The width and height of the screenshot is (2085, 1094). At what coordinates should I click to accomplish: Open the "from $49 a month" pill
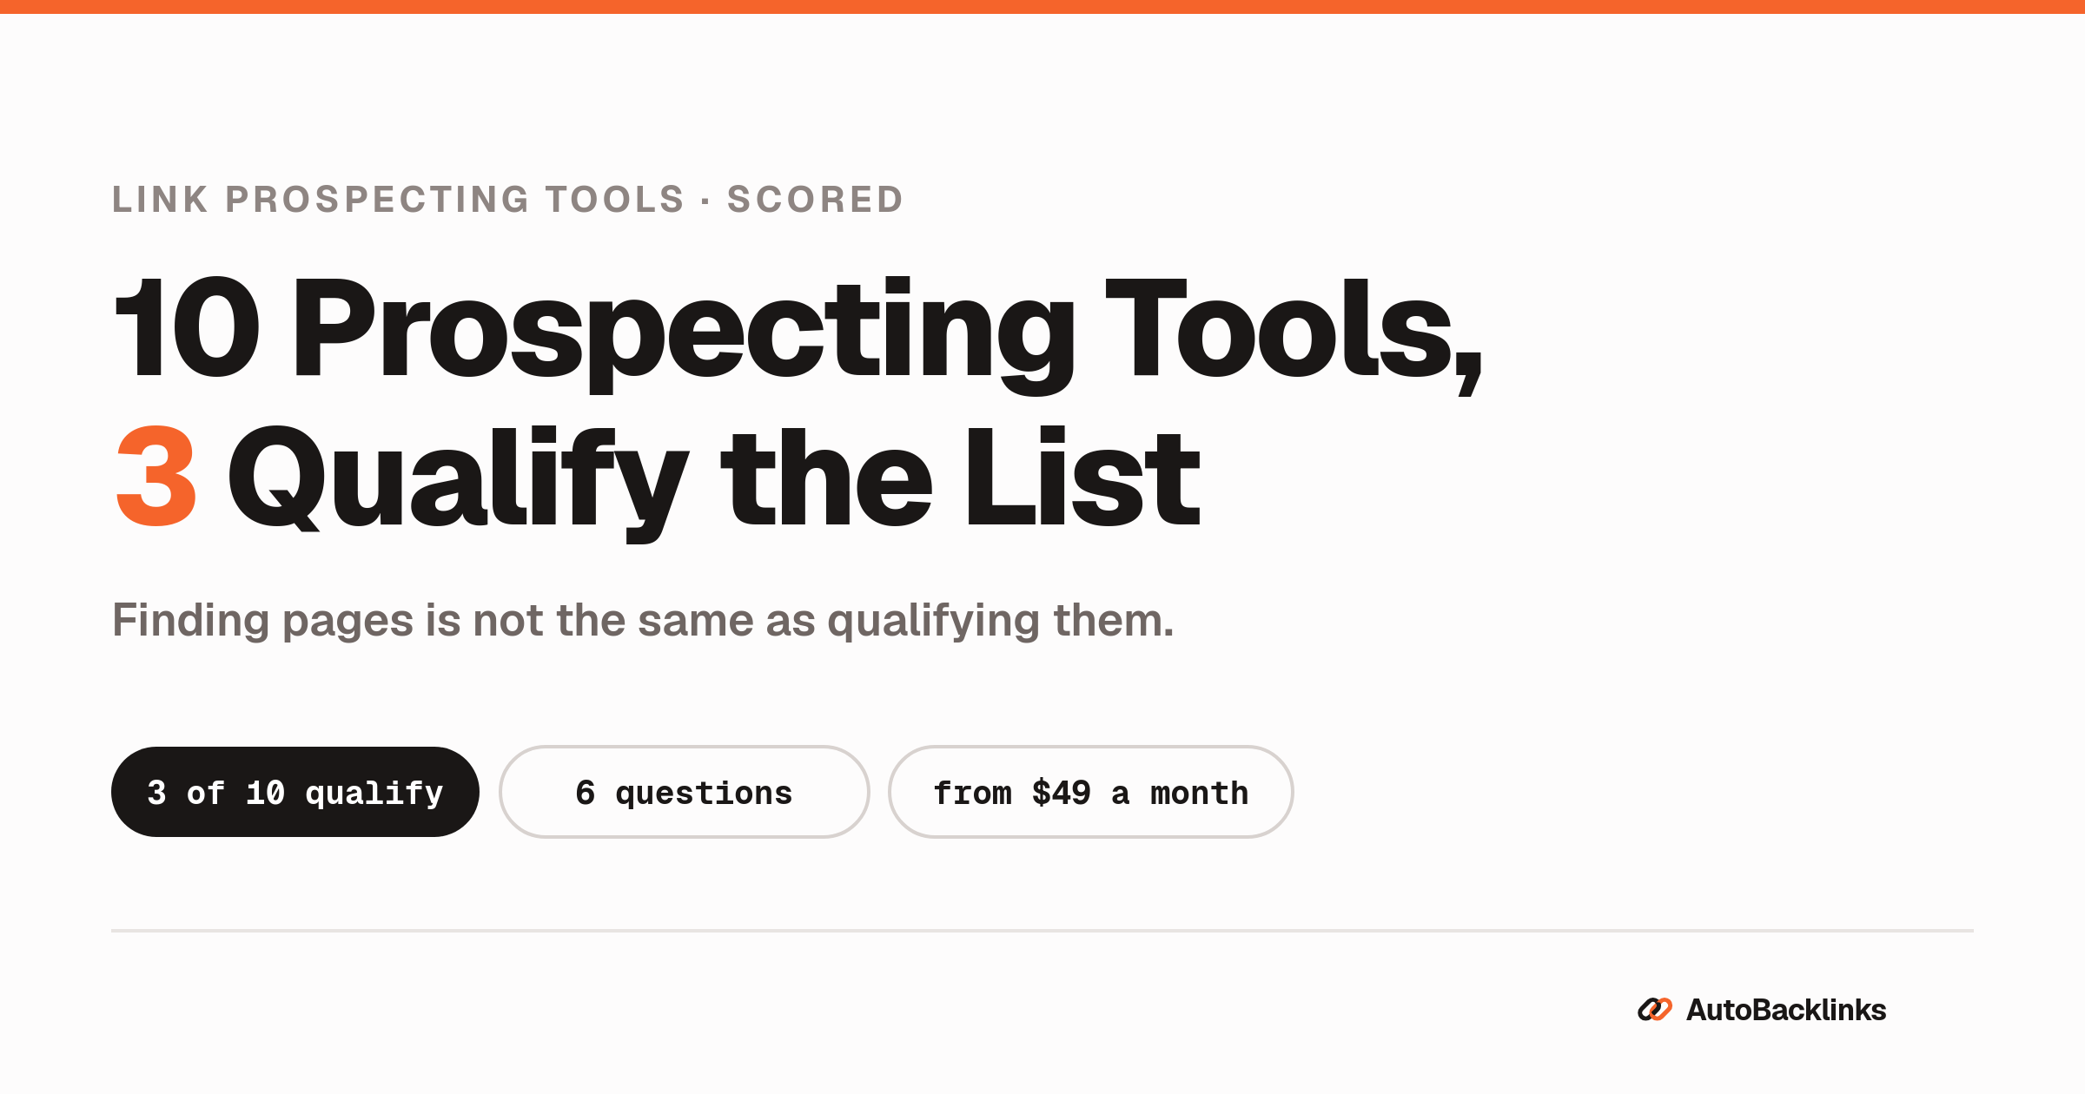pos(1091,792)
